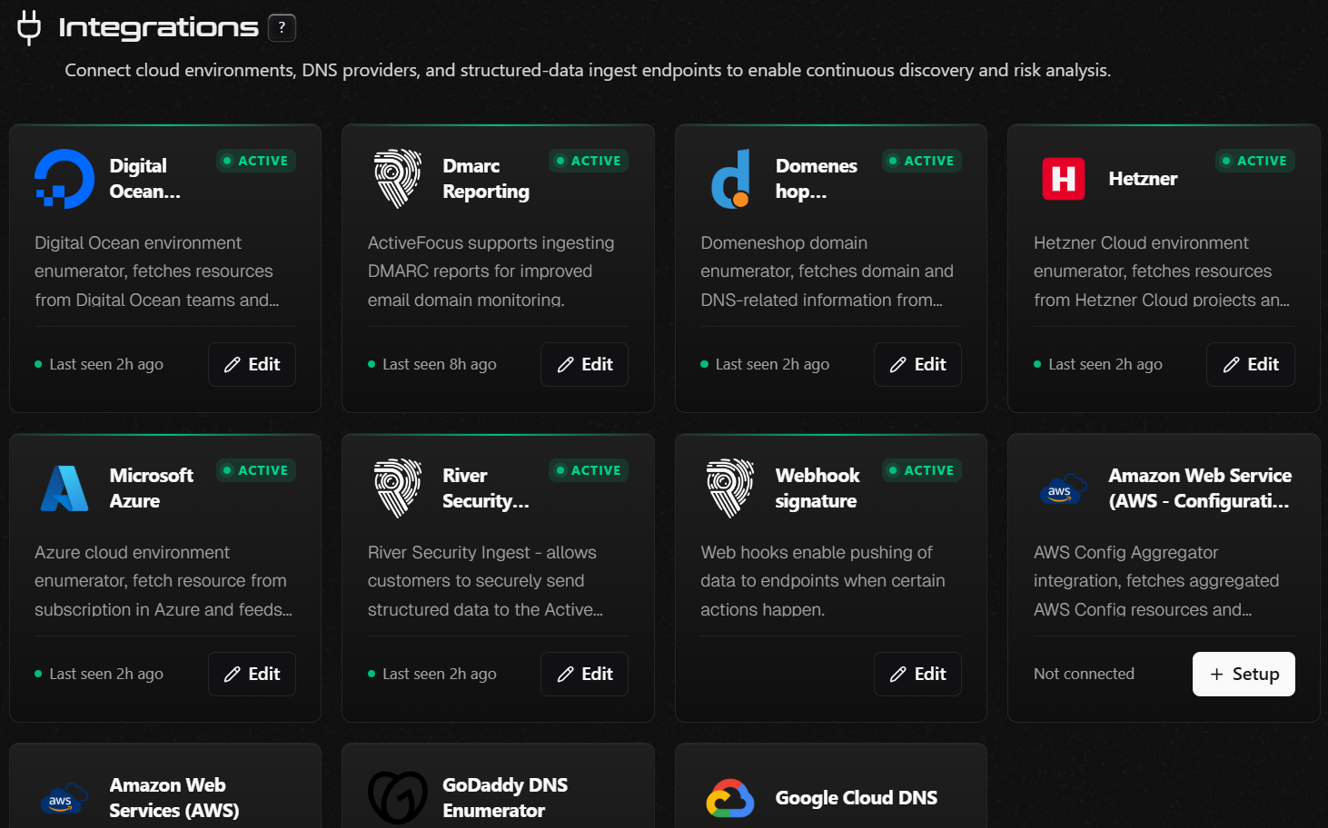Click the AWS Configuration cloud logo
The width and height of the screenshot is (1328, 828).
click(x=1064, y=489)
